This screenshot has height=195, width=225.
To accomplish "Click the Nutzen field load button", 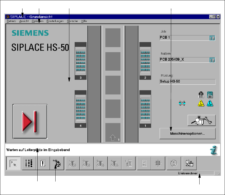I will [x=212, y=60].
